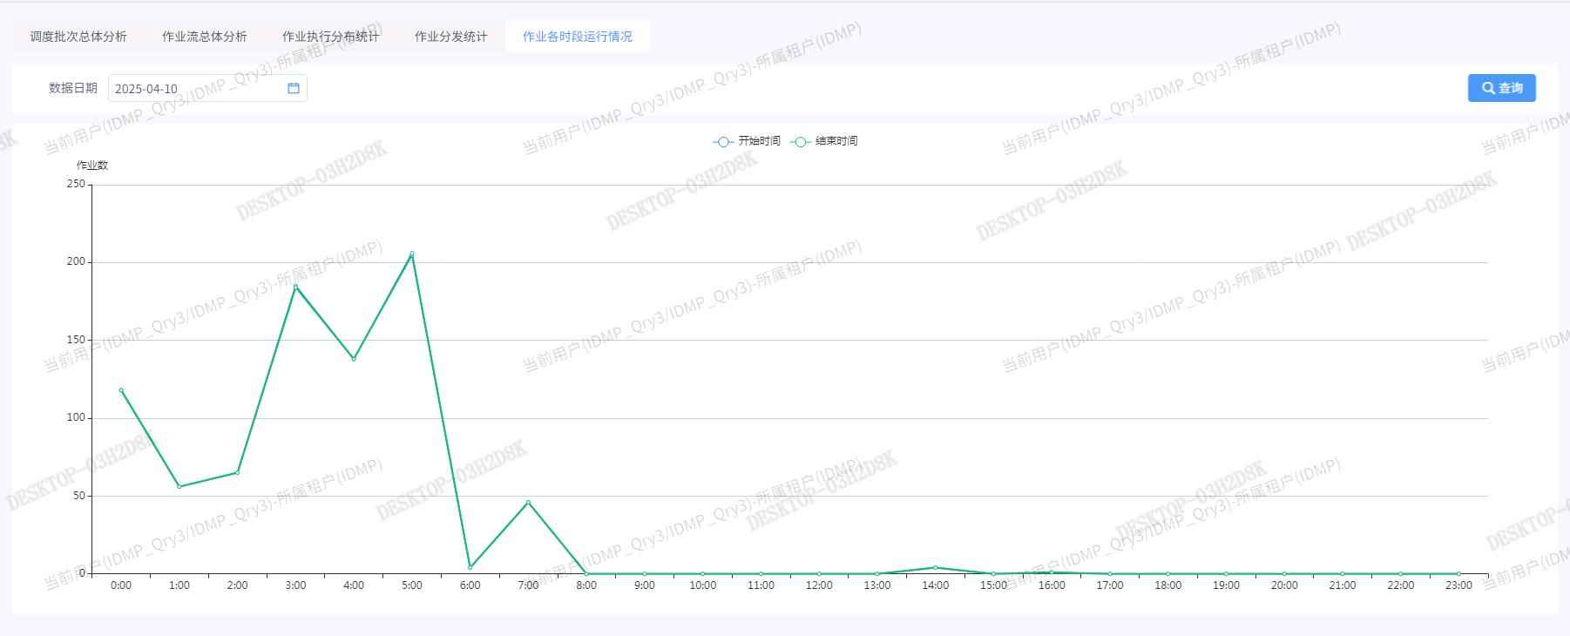Click the 4:00 data point on the line
Viewport: 1570px width, 636px height.
(x=354, y=359)
